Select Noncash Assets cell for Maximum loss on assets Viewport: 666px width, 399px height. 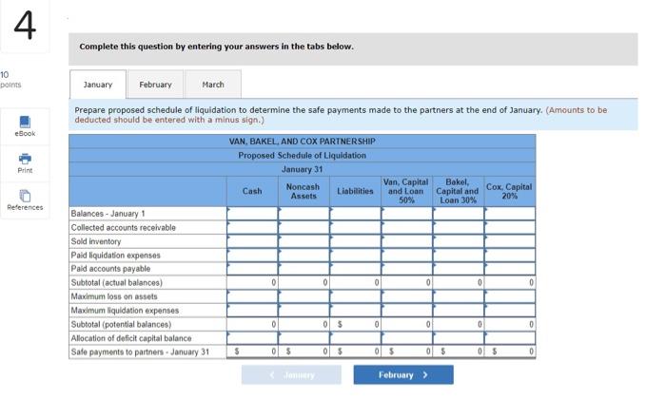304,296
